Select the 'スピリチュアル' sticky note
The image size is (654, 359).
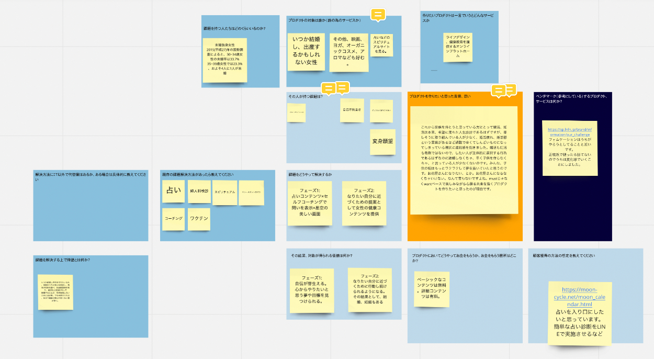click(x=224, y=193)
